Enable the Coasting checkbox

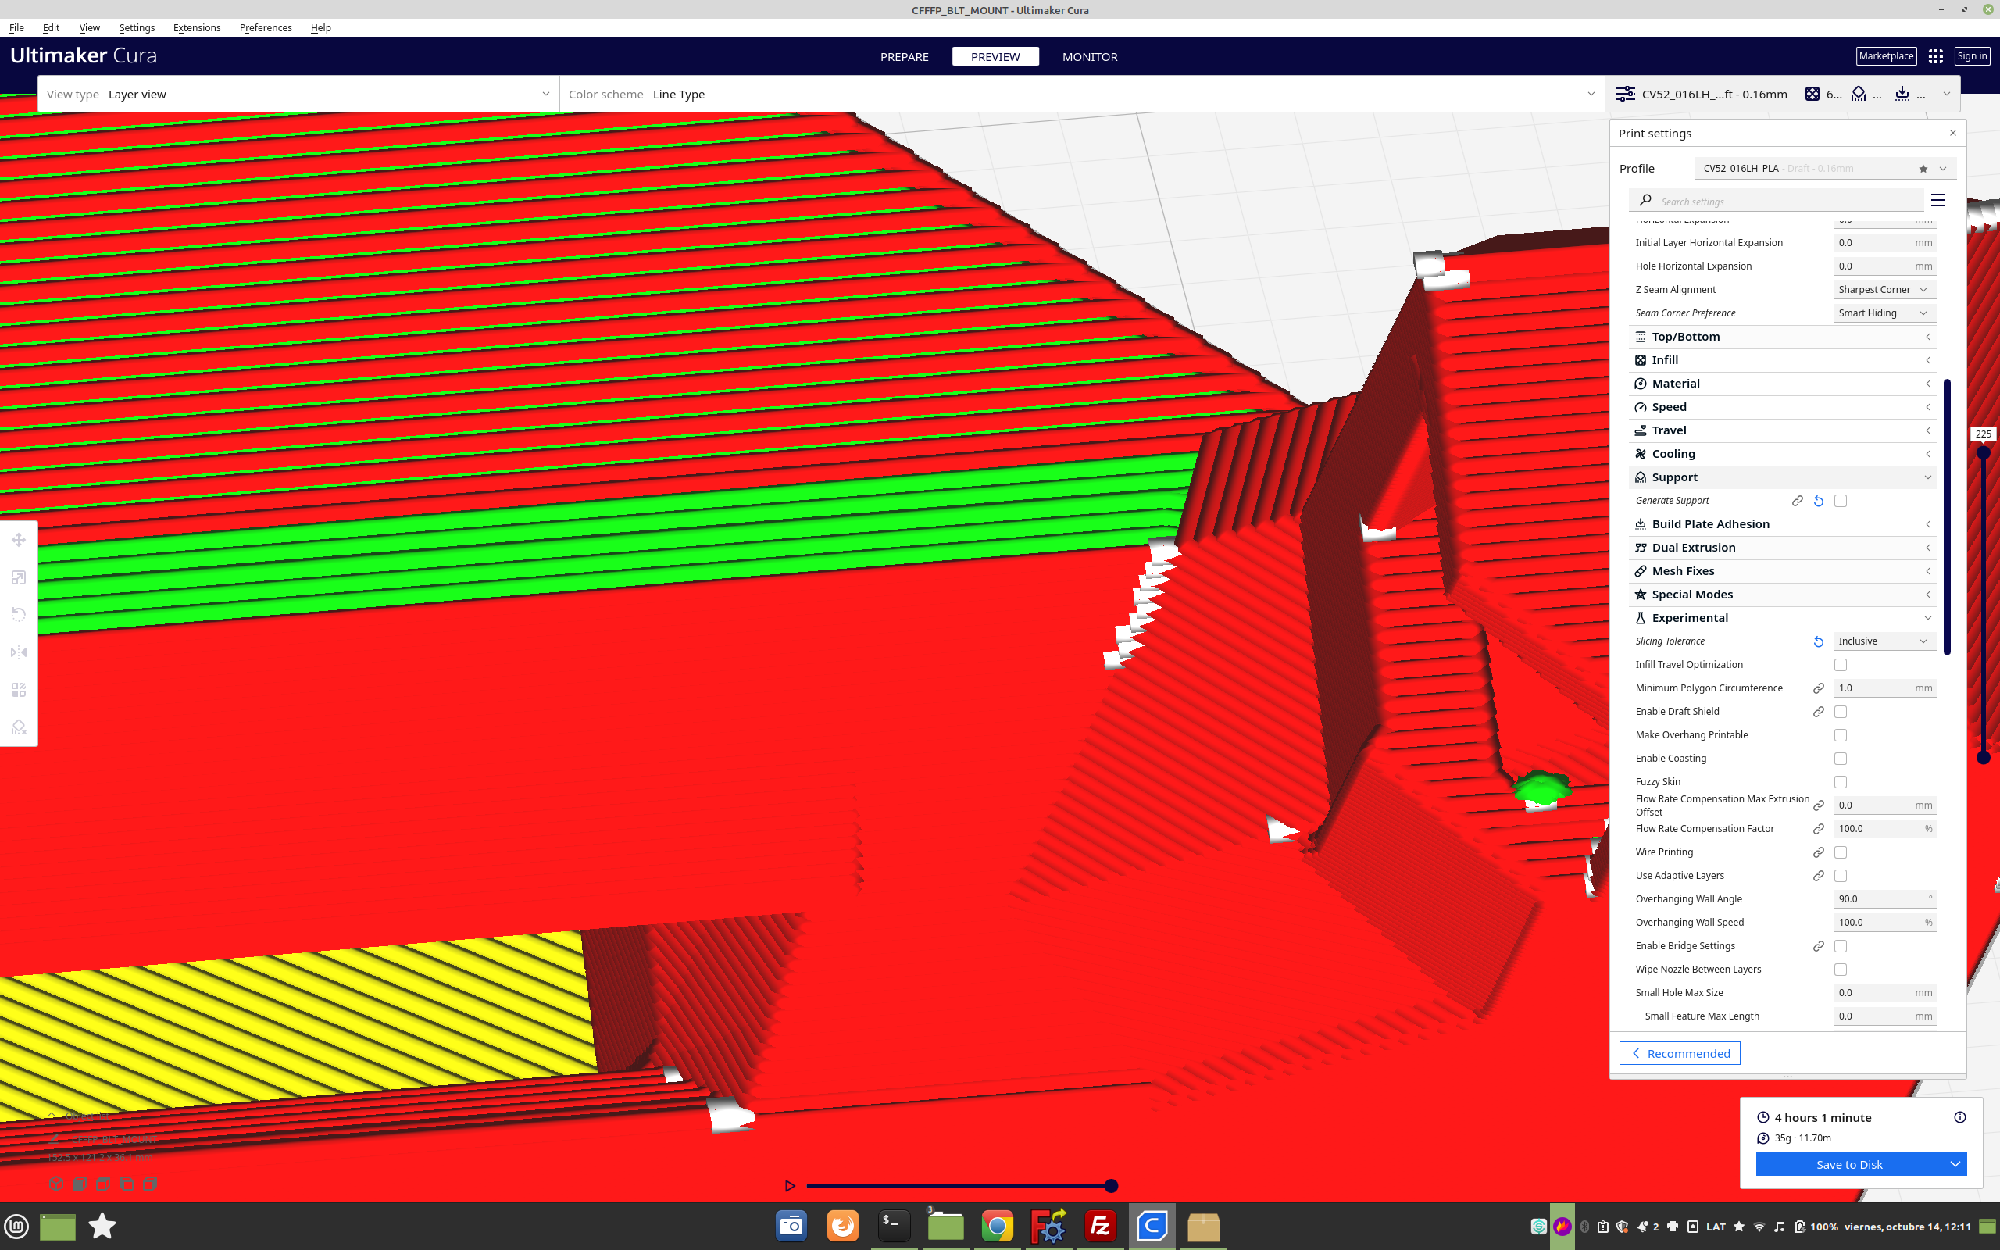1841,758
